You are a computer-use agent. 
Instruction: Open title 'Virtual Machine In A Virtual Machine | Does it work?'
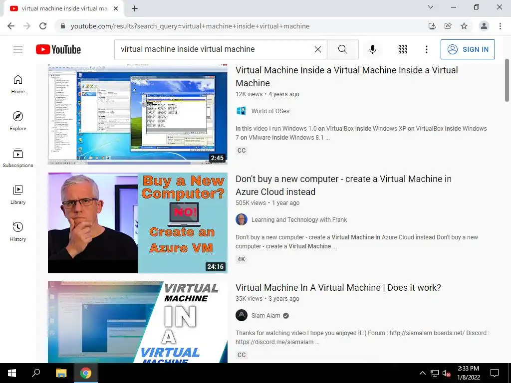click(x=338, y=288)
